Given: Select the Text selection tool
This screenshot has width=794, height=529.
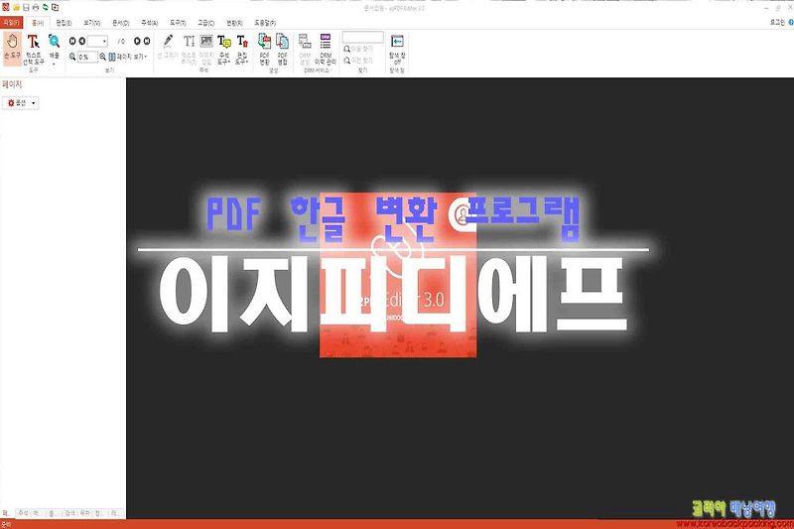Looking at the screenshot, I should tap(34, 48).
